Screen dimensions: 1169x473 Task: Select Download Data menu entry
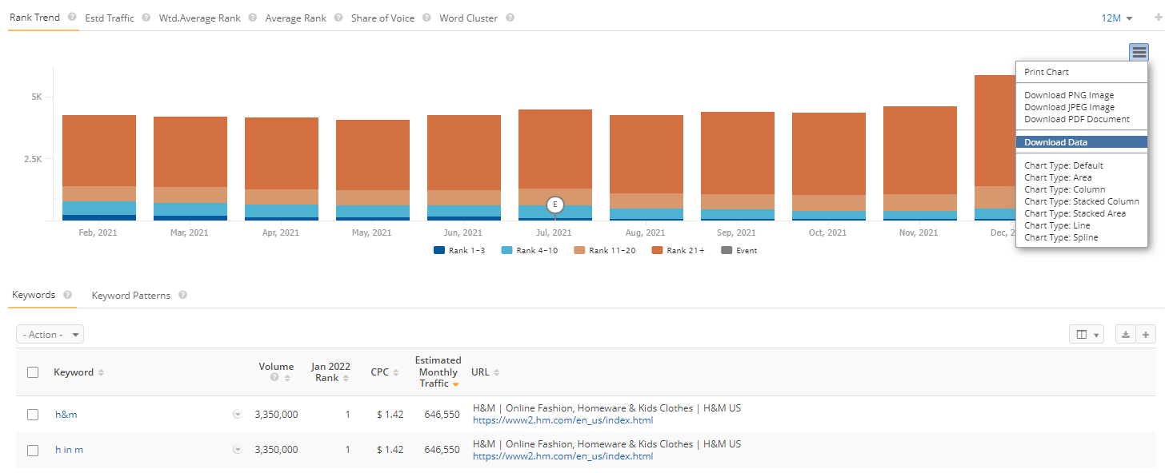(x=1055, y=142)
